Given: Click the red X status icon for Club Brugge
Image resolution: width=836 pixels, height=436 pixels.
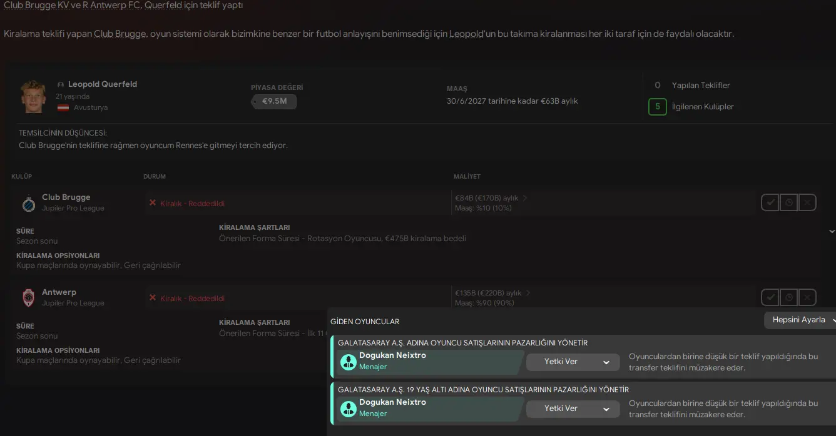Looking at the screenshot, I should 153,202.
